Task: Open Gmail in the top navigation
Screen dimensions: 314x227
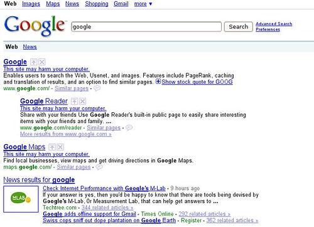Action: click(x=121, y=4)
